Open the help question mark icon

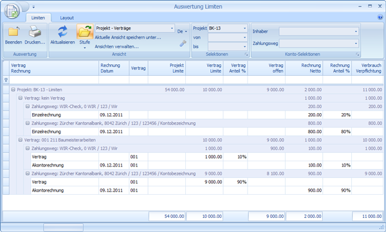tap(380, 17)
